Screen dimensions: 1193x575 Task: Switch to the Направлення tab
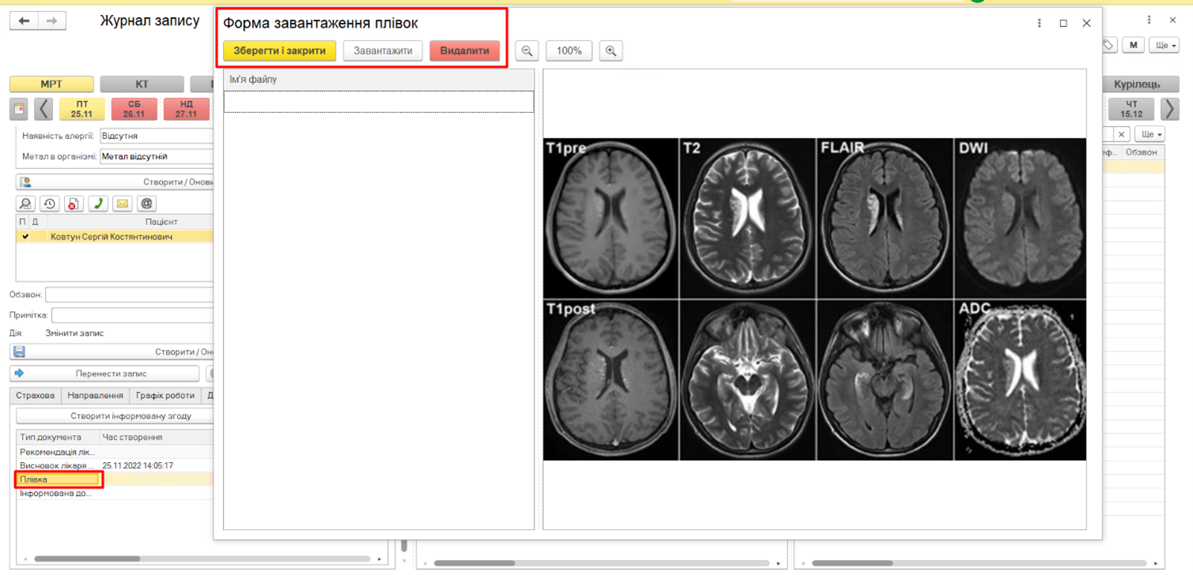coord(95,396)
